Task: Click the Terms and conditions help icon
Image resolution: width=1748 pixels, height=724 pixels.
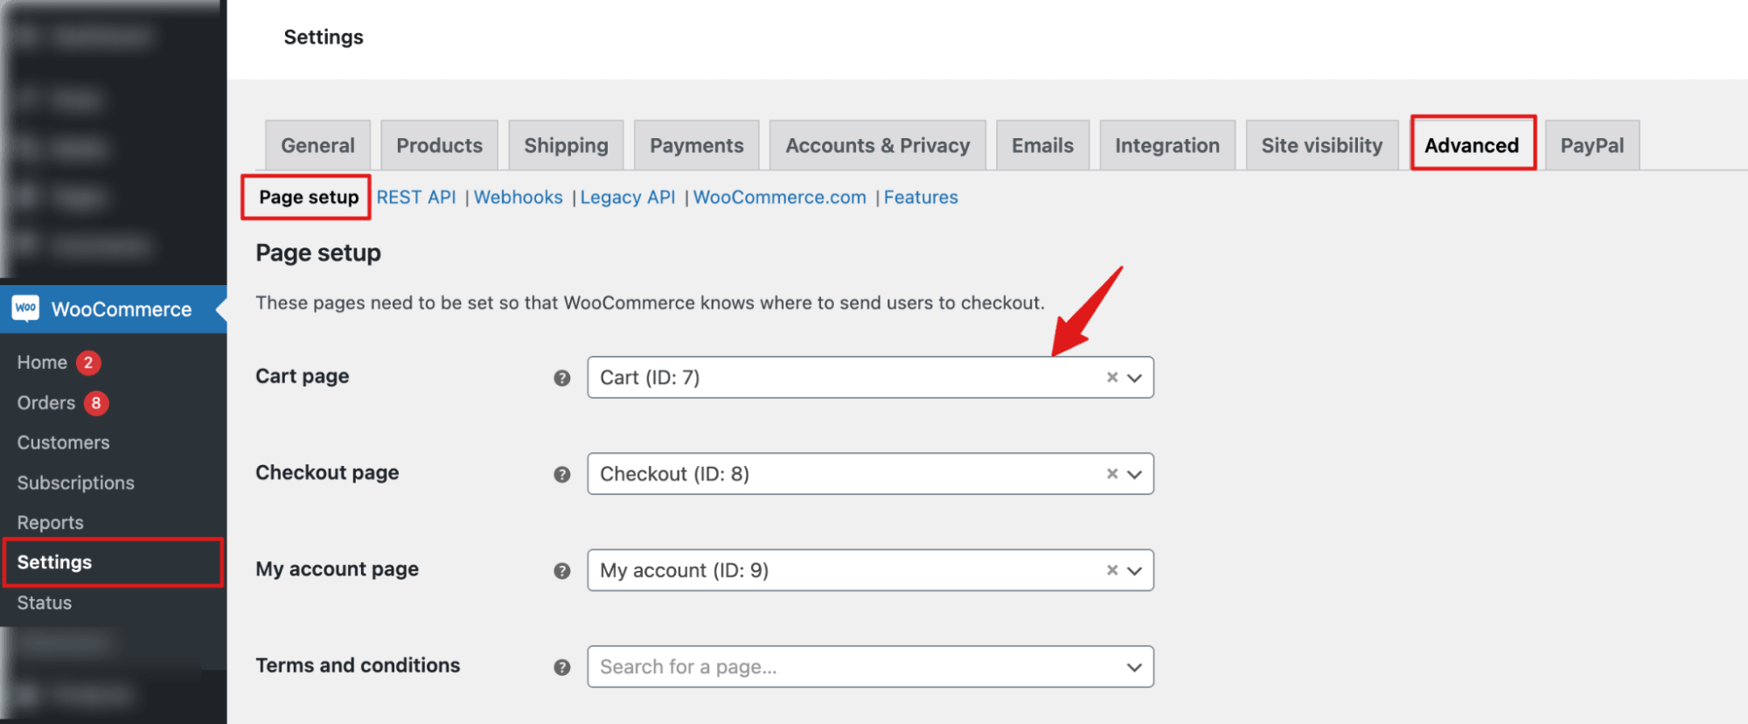Action: (x=561, y=666)
